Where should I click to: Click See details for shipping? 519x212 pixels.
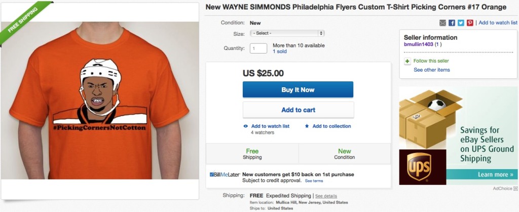[326, 196]
